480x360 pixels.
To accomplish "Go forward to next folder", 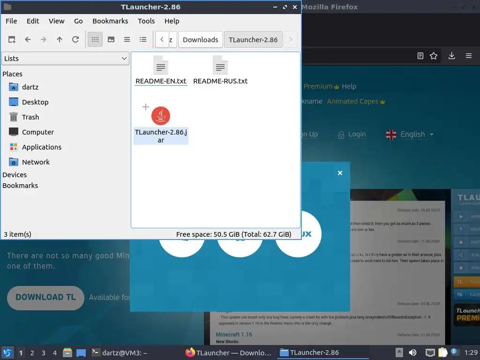I will [x=44, y=39].
